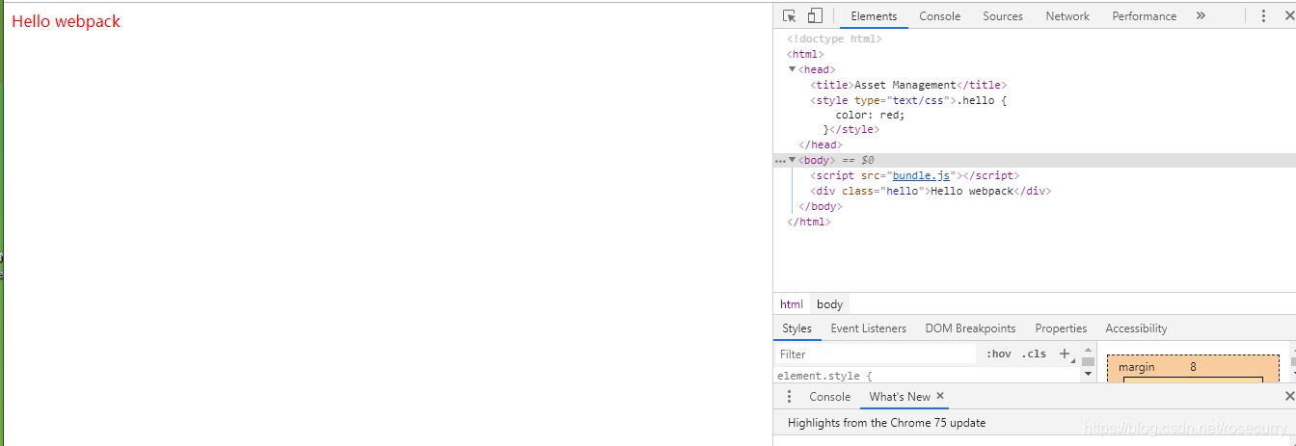Switch to the drawer Console tab

[x=829, y=397]
